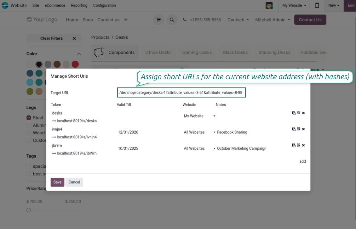Uncheck the Steel legs checkbox
This screenshot has height=229, width=356.
click(29, 118)
